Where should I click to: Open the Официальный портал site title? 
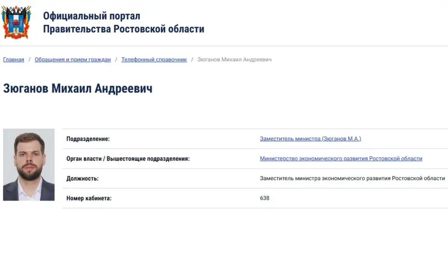point(92,16)
